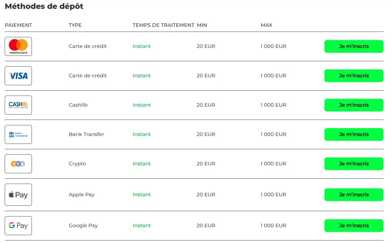Select the Crypto coins icon
The height and width of the screenshot is (243, 392).
[18, 164]
